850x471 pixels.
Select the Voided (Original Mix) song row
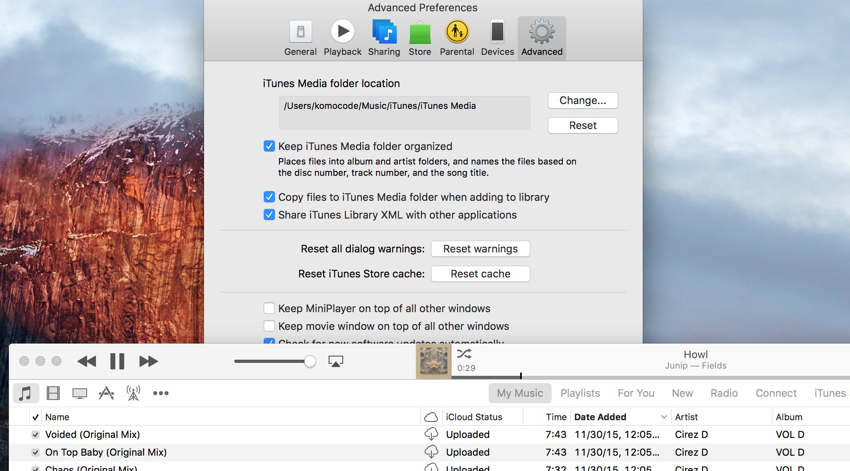click(429, 434)
